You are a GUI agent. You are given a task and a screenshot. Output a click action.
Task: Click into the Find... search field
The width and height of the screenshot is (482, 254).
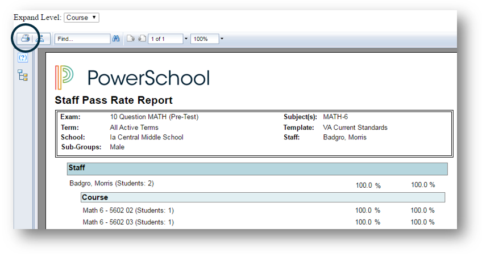click(x=82, y=39)
